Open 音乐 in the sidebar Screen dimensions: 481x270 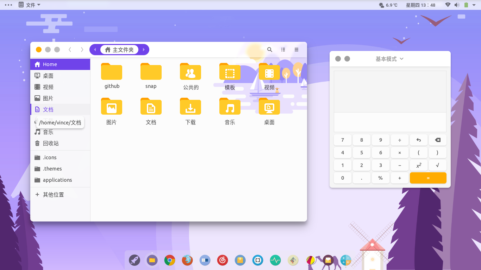pos(60,132)
